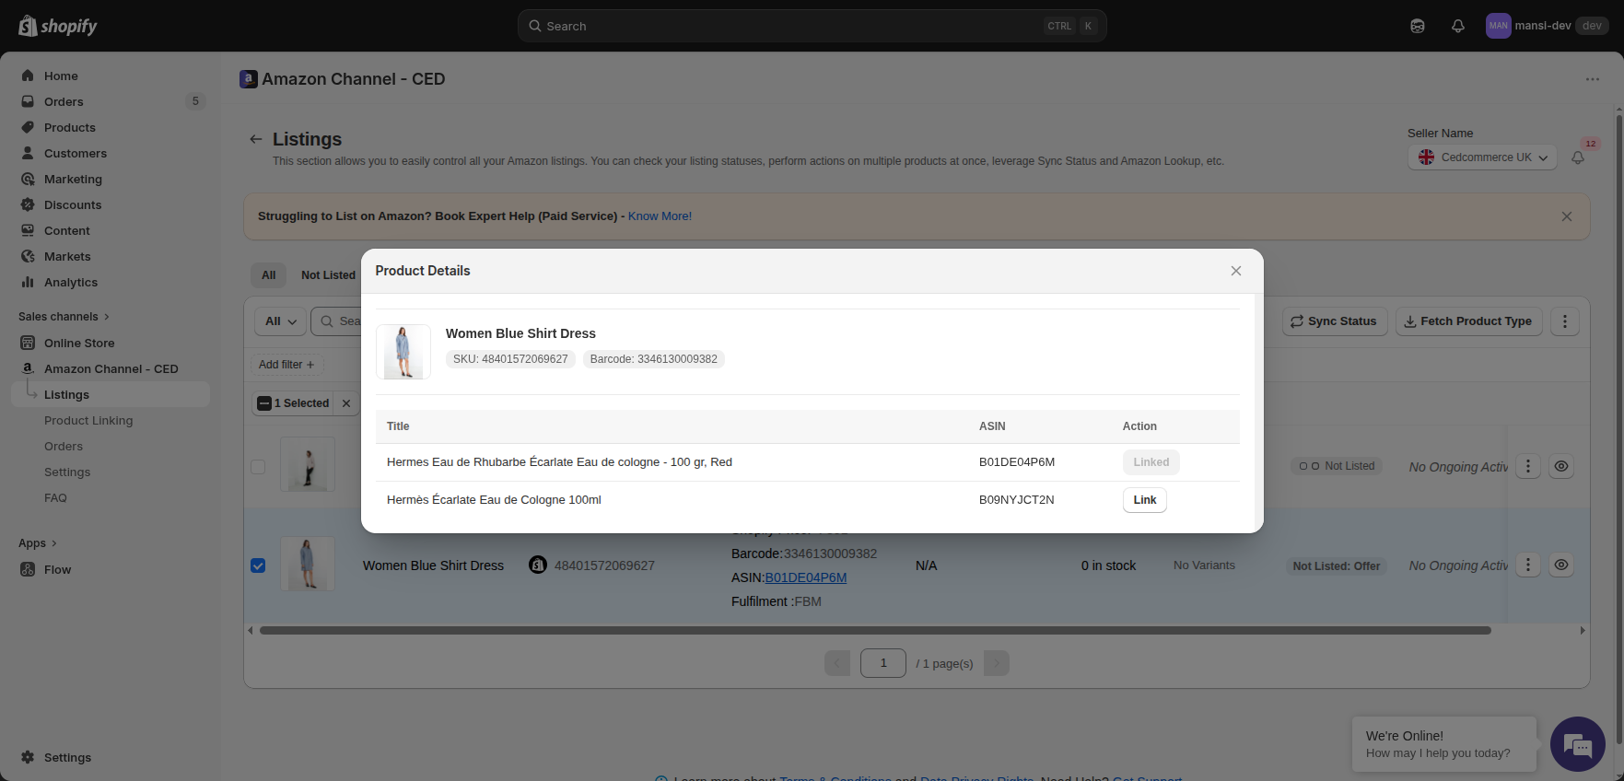1624x781 pixels.
Task: Expand the Apps section
Action: point(38,542)
